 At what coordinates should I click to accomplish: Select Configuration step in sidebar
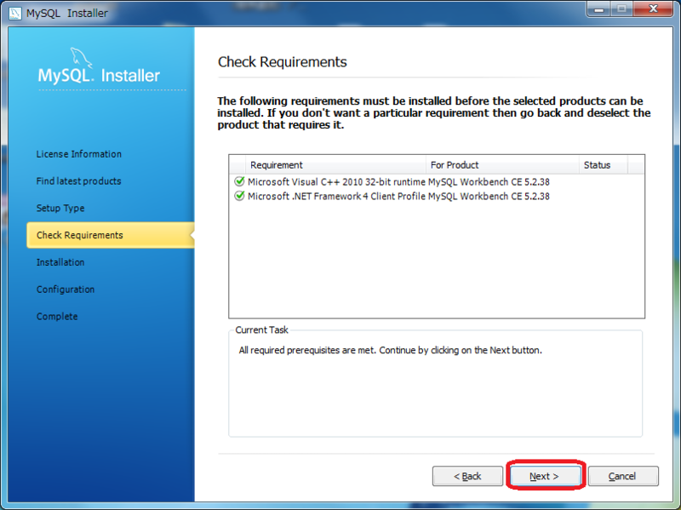66,289
